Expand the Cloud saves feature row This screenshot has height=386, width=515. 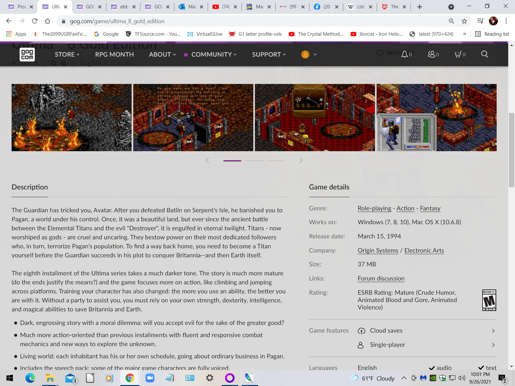tap(427, 330)
